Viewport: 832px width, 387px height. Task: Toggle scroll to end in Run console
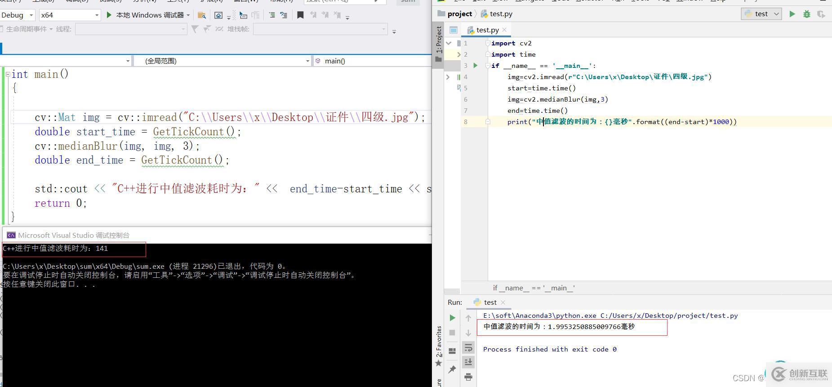pos(468,362)
